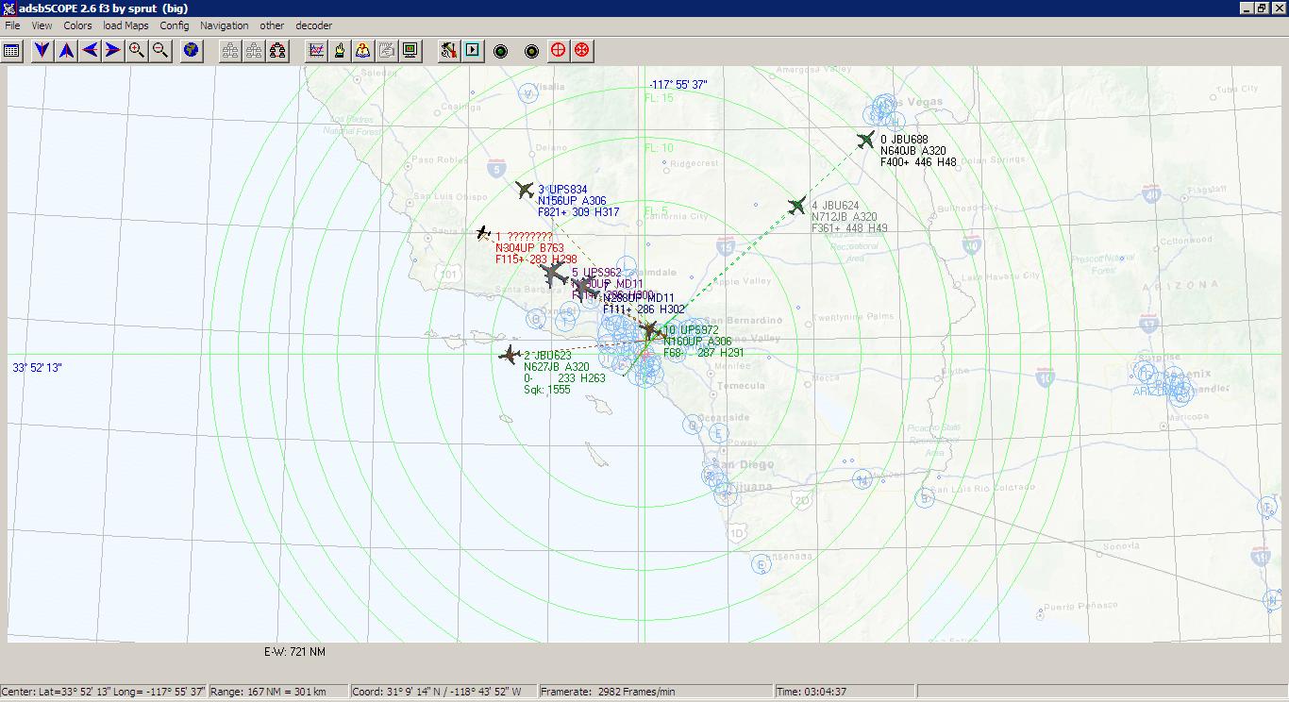Expand the decoder menu

[313, 25]
